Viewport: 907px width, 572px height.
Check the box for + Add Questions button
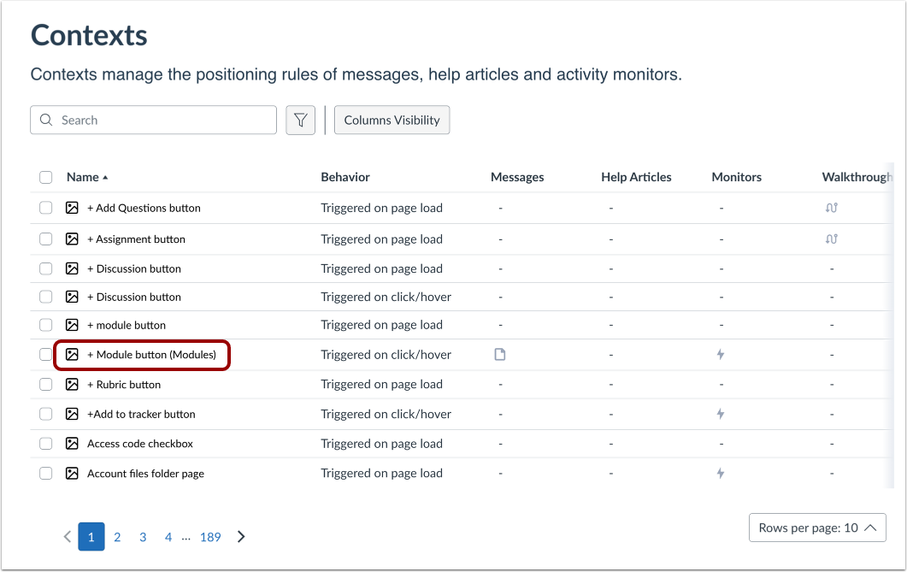(46, 208)
